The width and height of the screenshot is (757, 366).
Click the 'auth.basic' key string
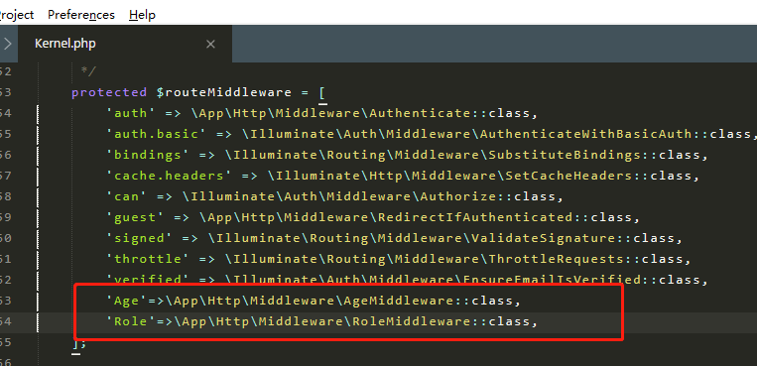pos(157,134)
